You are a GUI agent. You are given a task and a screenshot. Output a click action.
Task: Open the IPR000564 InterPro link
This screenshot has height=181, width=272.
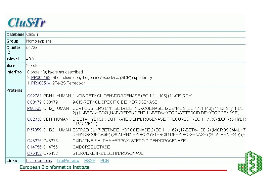pos(40,83)
